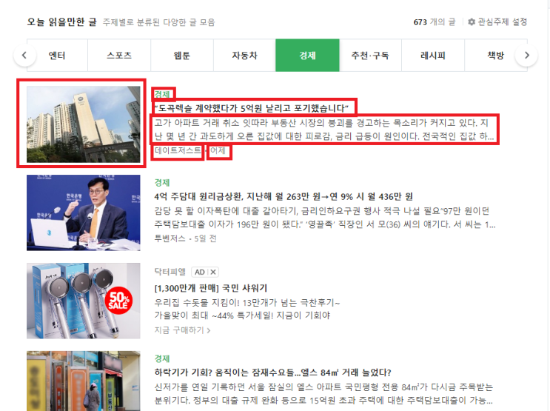Image resolution: width=550 pixels, height=411 pixels.
Task: Open article 4억 주담대 원리금상환 headline
Action: [284, 196]
